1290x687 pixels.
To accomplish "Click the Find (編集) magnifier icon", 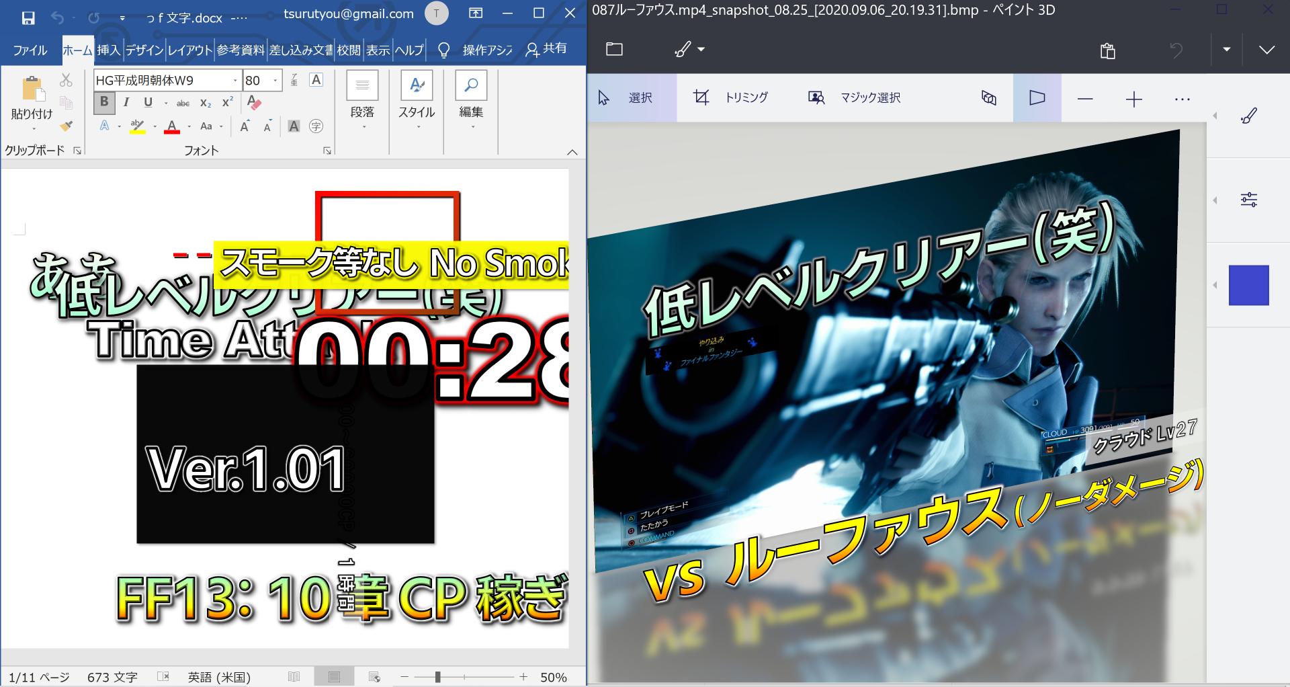I will pos(471,85).
